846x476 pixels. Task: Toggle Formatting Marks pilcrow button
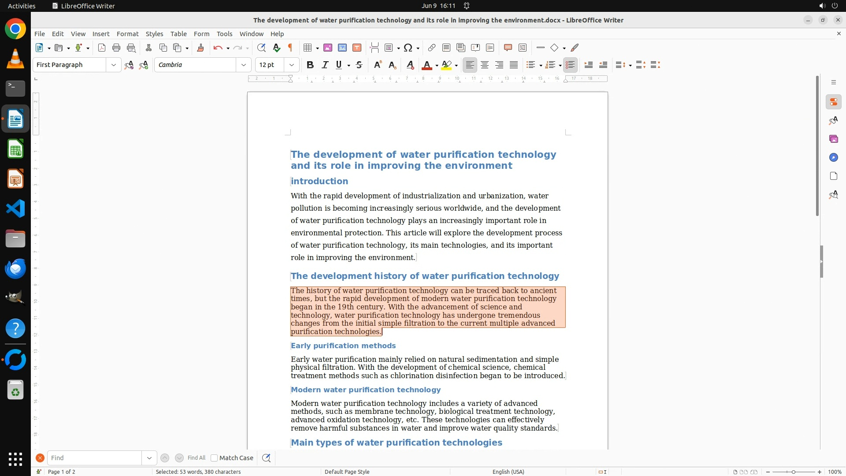point(290,48)
